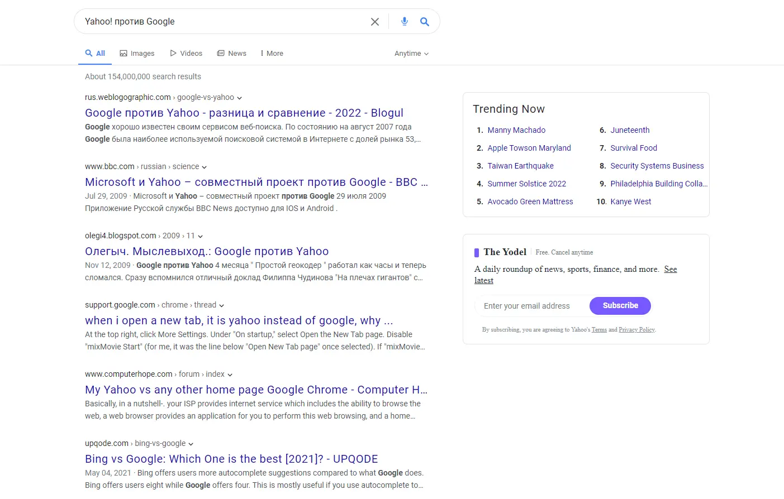Open the Bing vs Google UPQODE result
The width and height of the screenshot is (784, 499).
(231, 459)
